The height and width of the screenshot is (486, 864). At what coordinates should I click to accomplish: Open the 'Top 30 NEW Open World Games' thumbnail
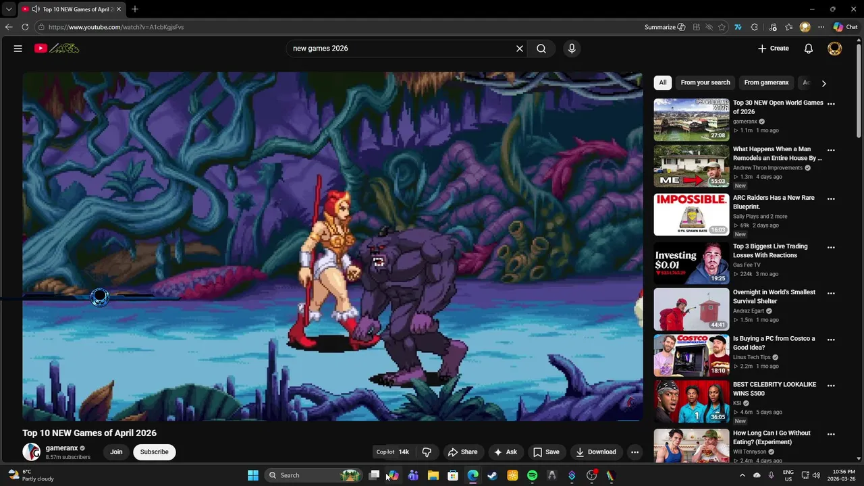tap(691, 119)
